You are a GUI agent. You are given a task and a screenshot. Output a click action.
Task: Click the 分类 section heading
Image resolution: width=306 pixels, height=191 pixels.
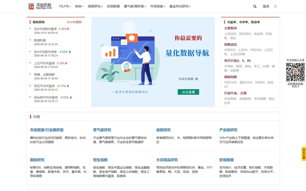tap(36, 117)
